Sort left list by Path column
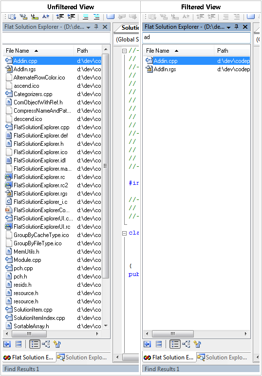This screenshot has height=376, width=262. [x=88, y=51]
